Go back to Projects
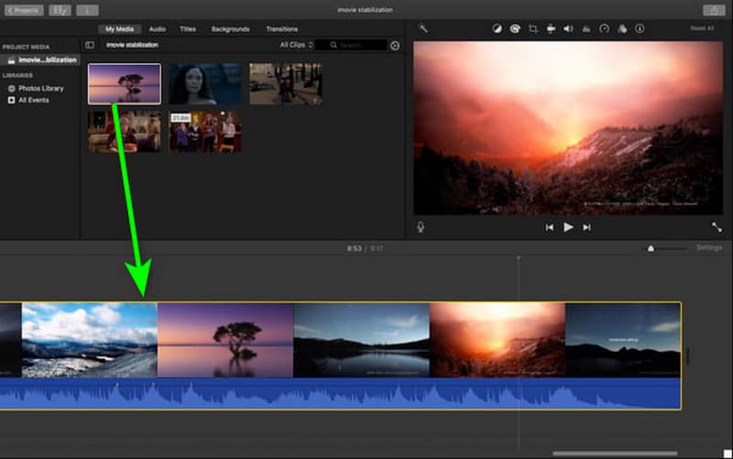733x459 pixels. coord(24,10)
